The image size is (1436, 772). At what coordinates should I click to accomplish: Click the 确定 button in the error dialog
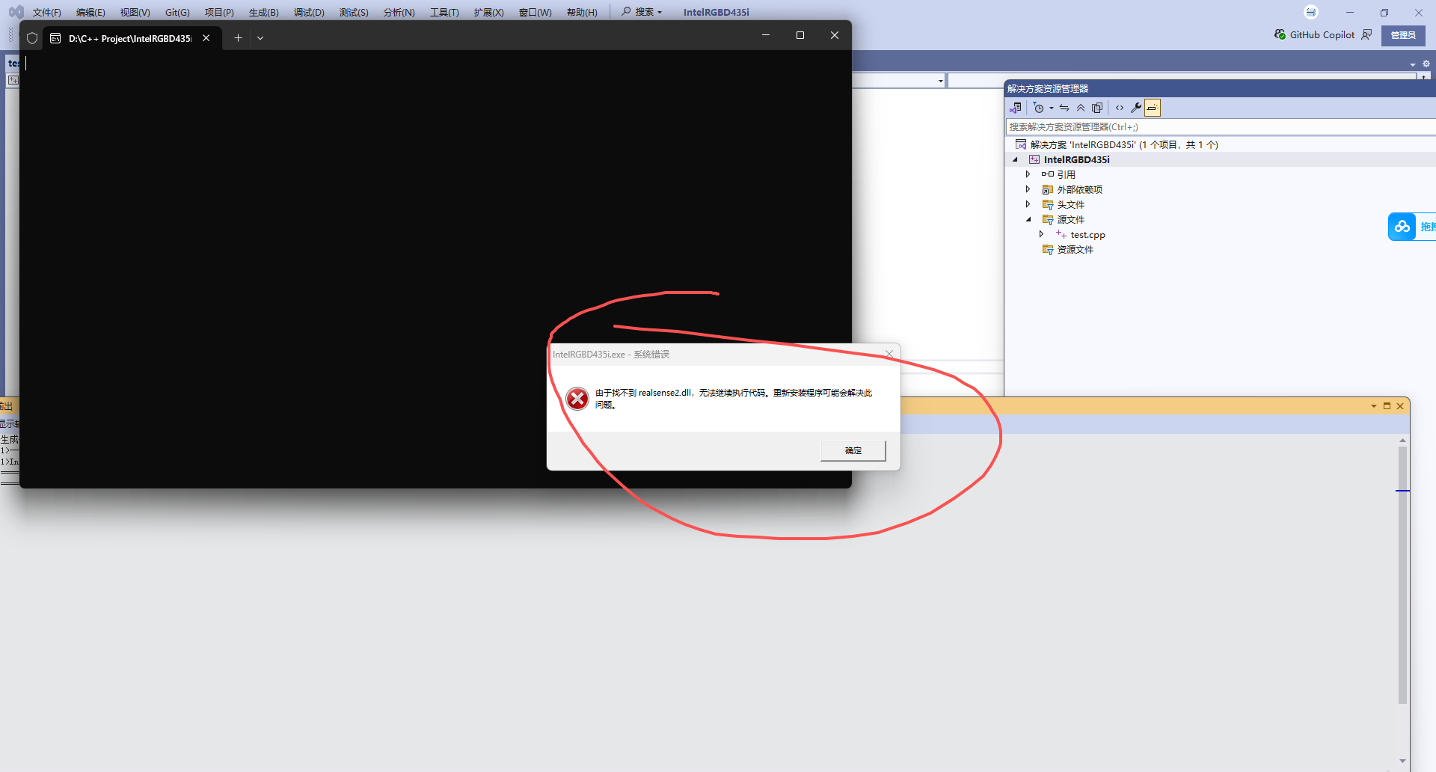853,450
